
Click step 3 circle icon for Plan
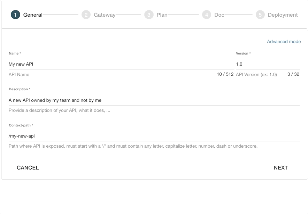(x=149, y=15)
